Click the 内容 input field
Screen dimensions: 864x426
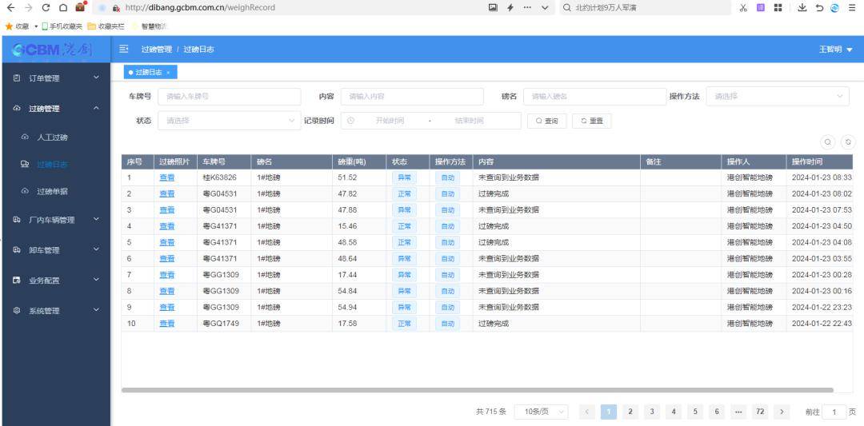pyautogui.click(x=412, y=97)
